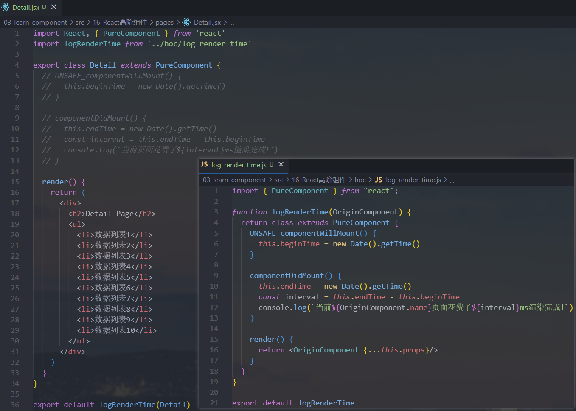576x411 pixels.
Task: Click '../hoc/log_render_time' import path string
Action: (199, 44)
